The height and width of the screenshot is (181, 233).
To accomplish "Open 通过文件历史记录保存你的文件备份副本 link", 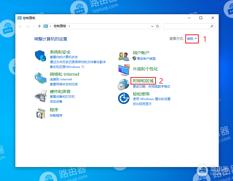I will 78,62.
